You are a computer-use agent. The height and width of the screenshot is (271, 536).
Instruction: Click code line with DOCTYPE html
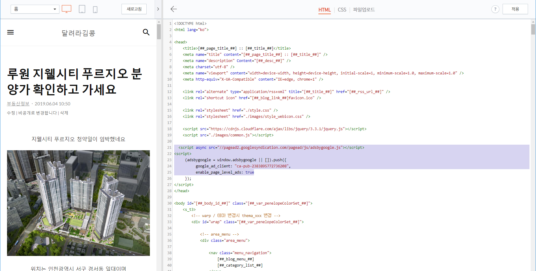click(190, 23)
